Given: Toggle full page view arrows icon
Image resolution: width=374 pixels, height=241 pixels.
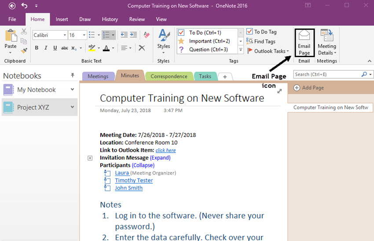Looking at the screenshot, I should tap(279, 91).
